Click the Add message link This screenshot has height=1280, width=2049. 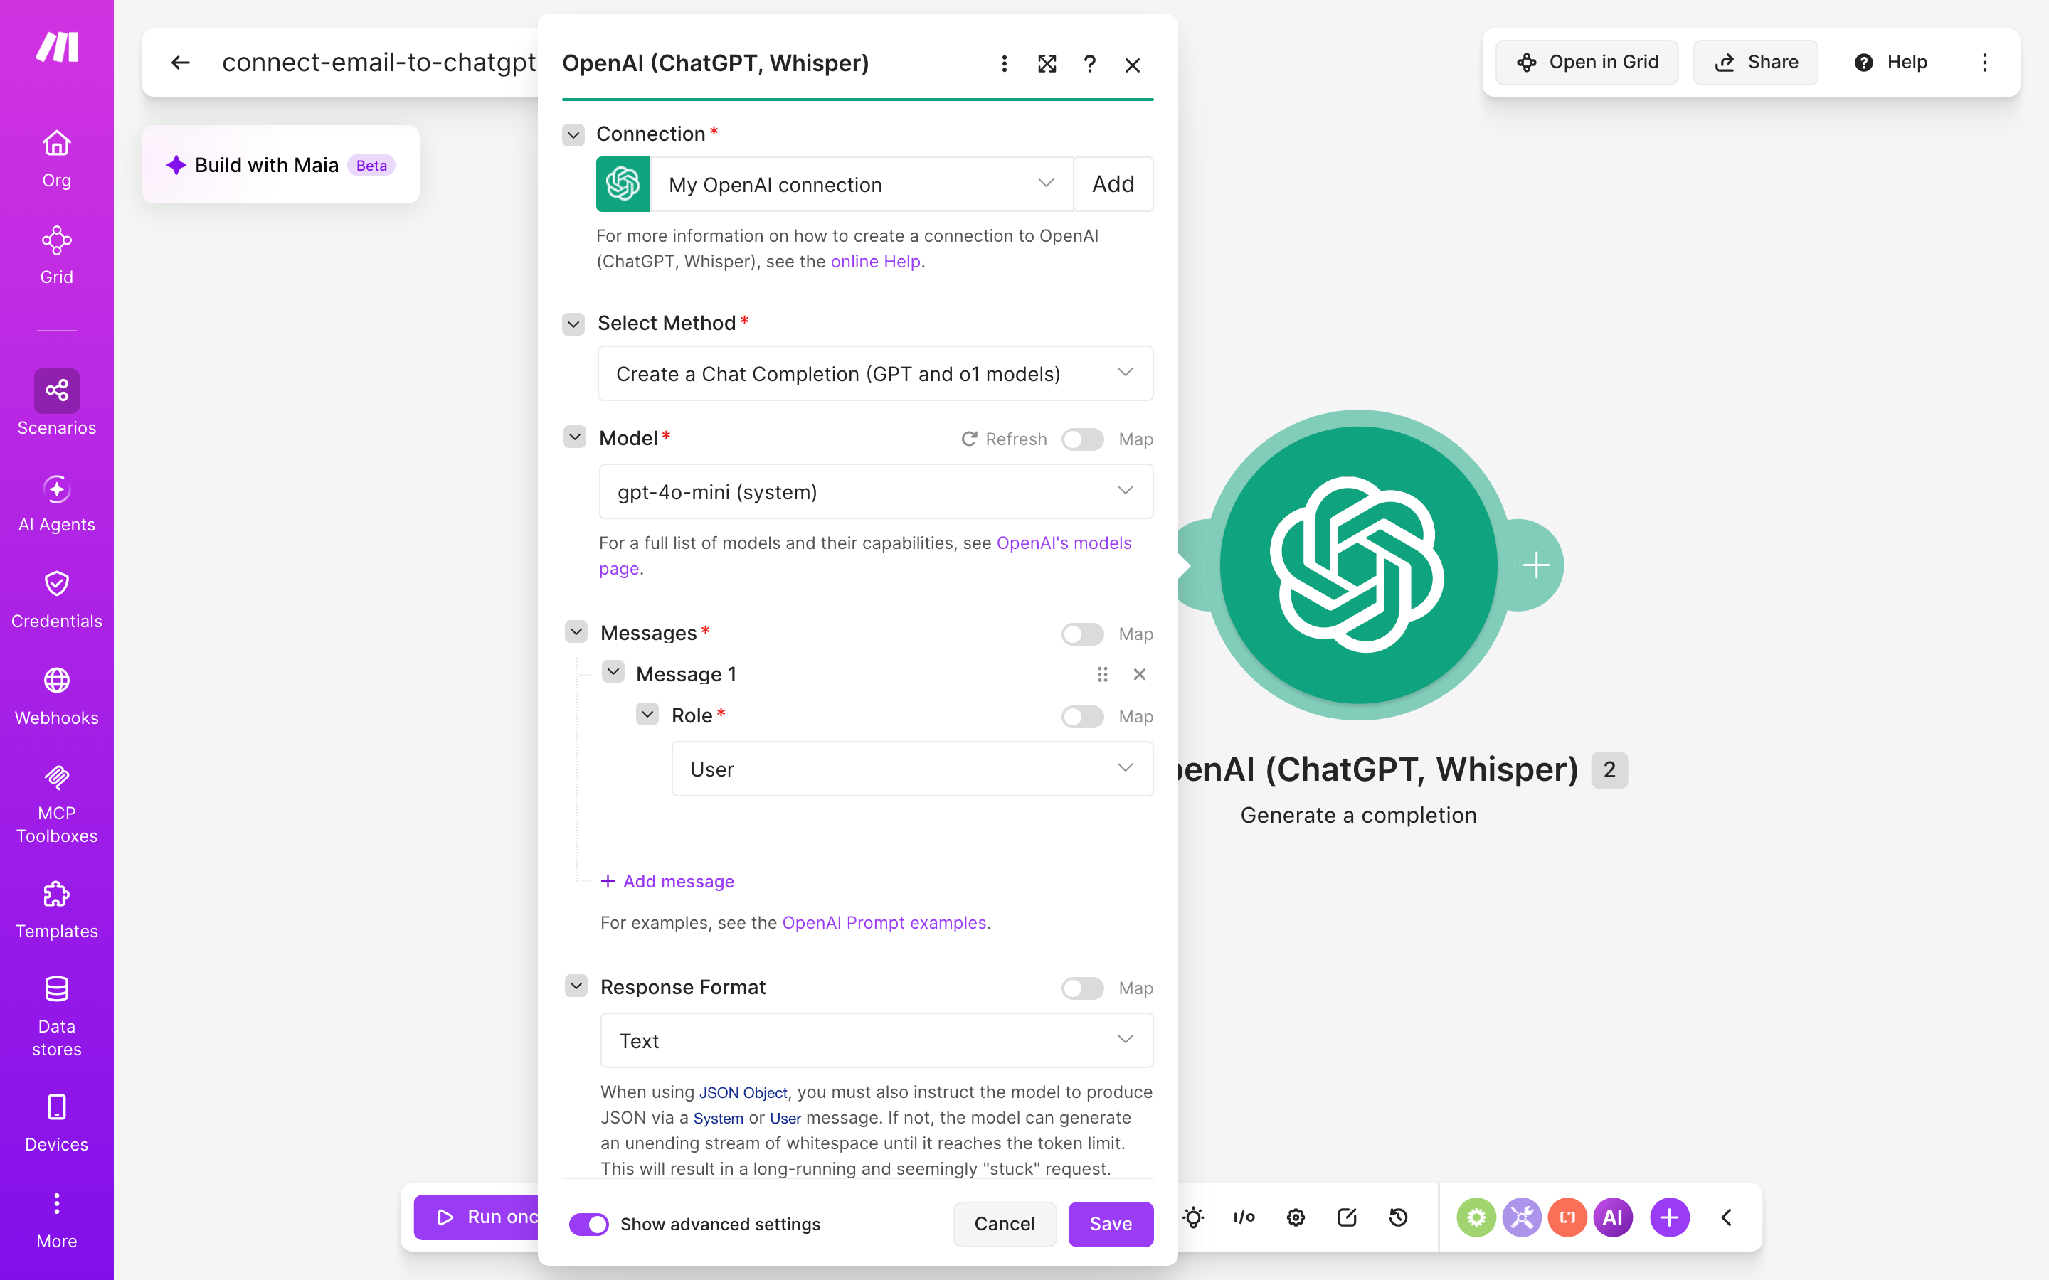[x=667, y=881]
